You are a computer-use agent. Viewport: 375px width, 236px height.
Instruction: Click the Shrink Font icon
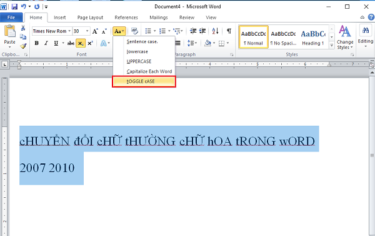[x=104, y=31]
